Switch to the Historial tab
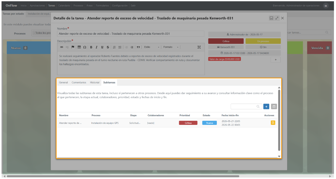336x179 pixels. pos(95,82)
